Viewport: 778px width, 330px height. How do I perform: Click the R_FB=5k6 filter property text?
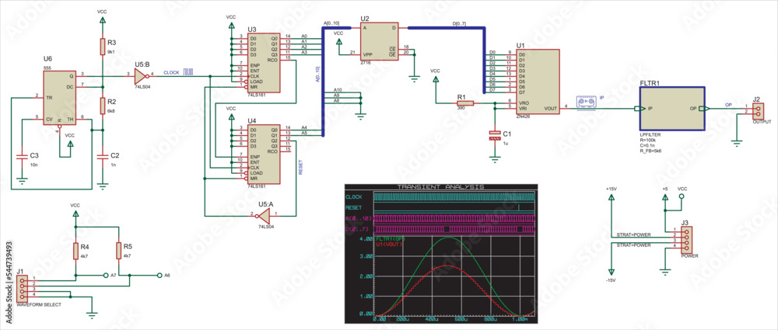651,151
